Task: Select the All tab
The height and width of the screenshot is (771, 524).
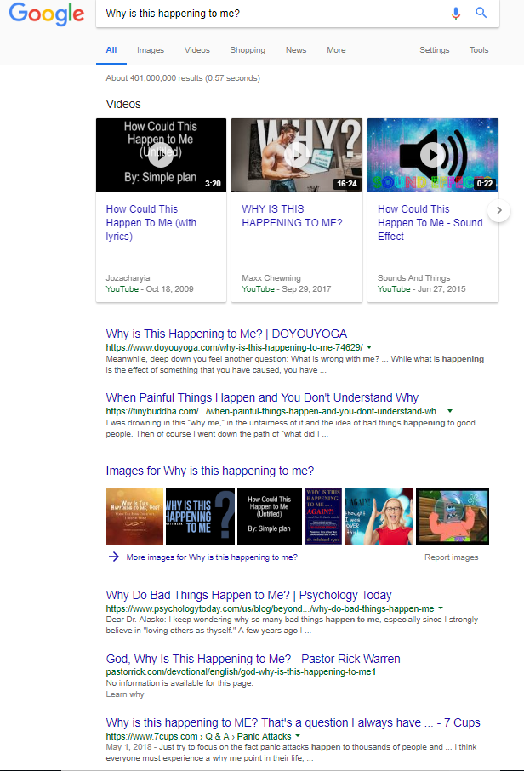Action: click(111, 50)
